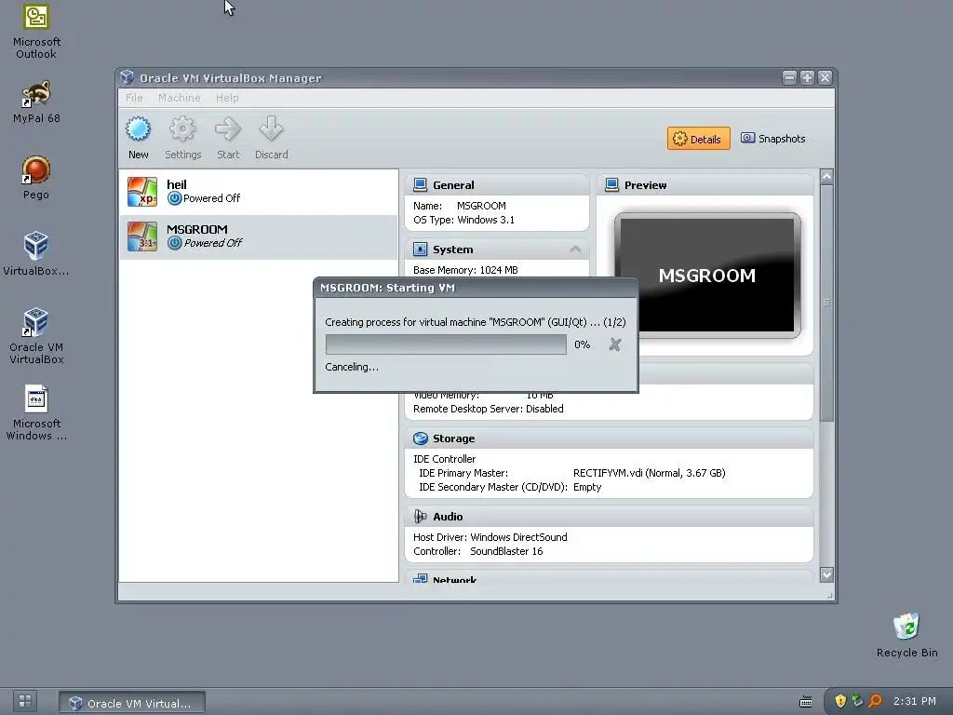Click the Network section icon
953x715 pixels.
420,579
